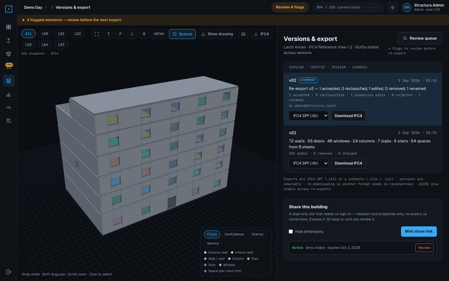Open the Structura logo home icon
Screen dimensions: 449x281
coord(9,9)
